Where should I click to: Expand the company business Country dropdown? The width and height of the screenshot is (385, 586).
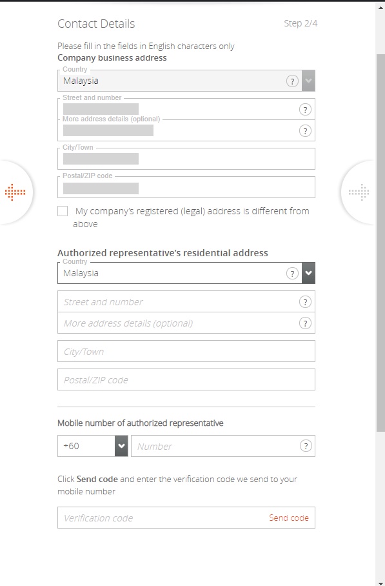308,81
